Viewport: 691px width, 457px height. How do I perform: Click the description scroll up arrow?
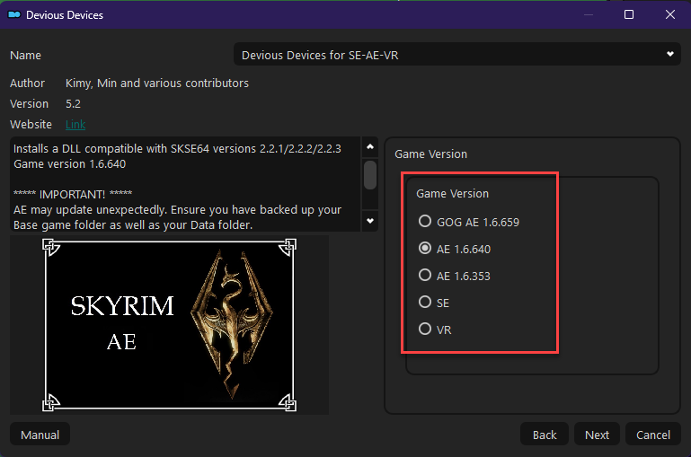click(370, 147)
